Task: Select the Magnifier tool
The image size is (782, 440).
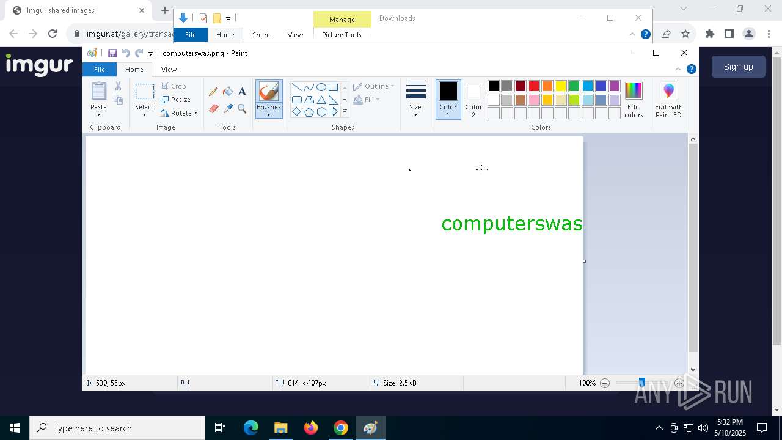Action: coord(242,109)
